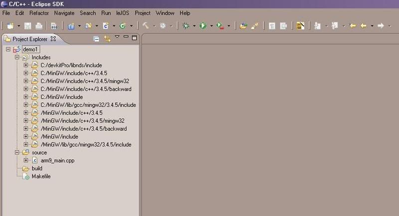Click the Toggle Mark Occurrences icon
Screen dimensions: 399x216
272,26
